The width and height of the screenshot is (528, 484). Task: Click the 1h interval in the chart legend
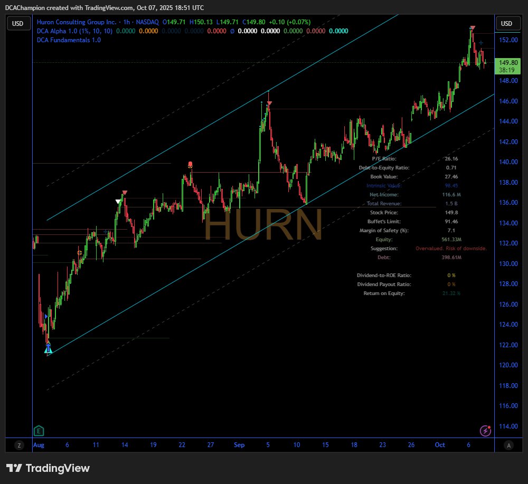[127, 22]
